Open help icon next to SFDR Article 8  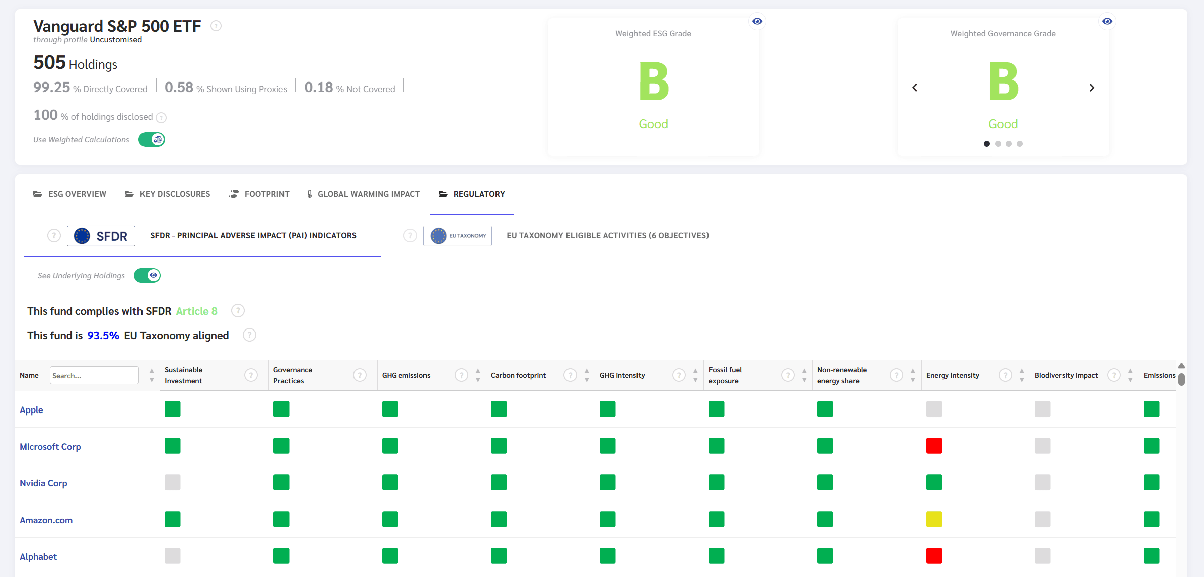click(238, 311)
